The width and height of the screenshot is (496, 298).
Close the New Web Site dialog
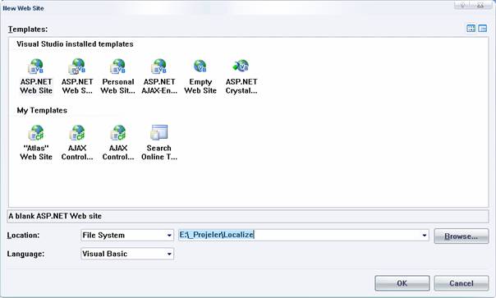pos(481,5)
